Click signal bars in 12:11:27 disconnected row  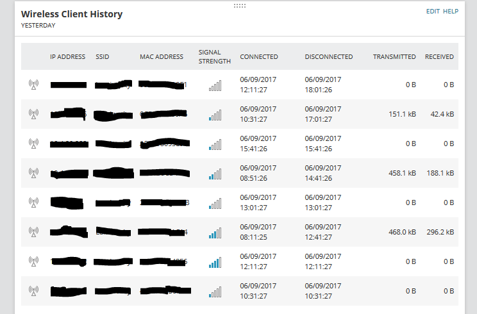coord(215,263)
